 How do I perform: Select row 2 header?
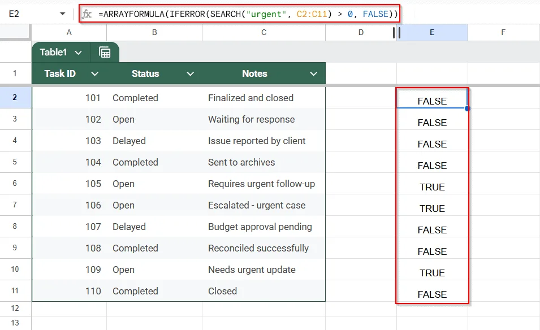coord(15,97)
